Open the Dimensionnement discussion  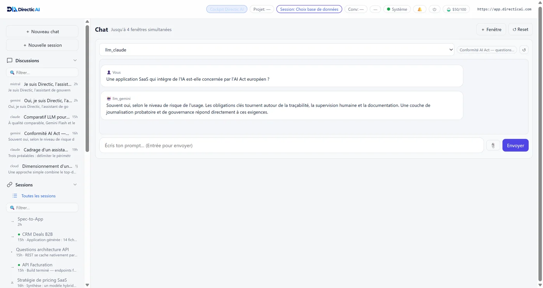43,169
